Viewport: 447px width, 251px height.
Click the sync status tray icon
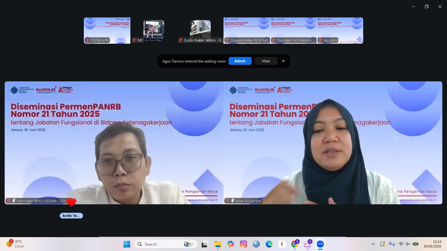pyautogui.click(x=382, y=244)
